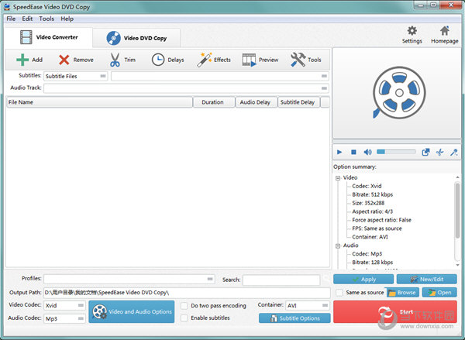Select 'FPS: Same as source' row
Viewport: 465px width, 340px height.
click(x=377, y=228)
